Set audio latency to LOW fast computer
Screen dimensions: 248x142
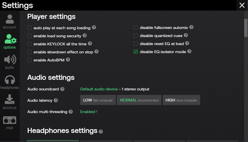tap(98, 100)
